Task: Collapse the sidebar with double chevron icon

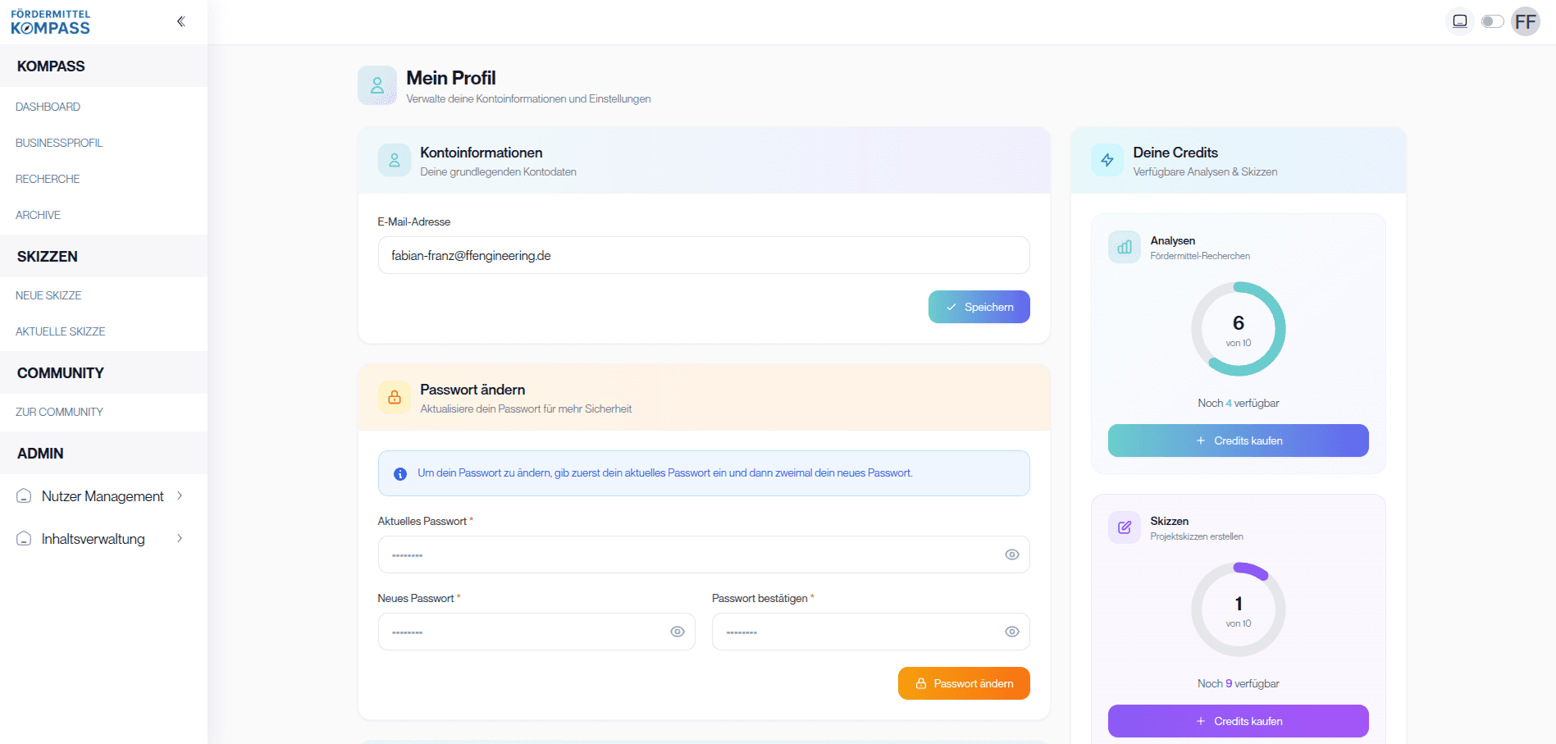Action: [x=181, y=21]
